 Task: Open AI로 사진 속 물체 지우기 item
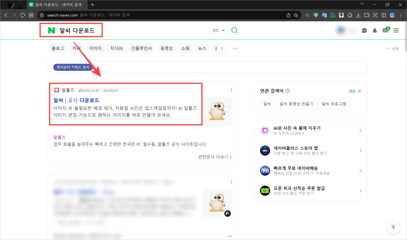(x=311, y=130)
